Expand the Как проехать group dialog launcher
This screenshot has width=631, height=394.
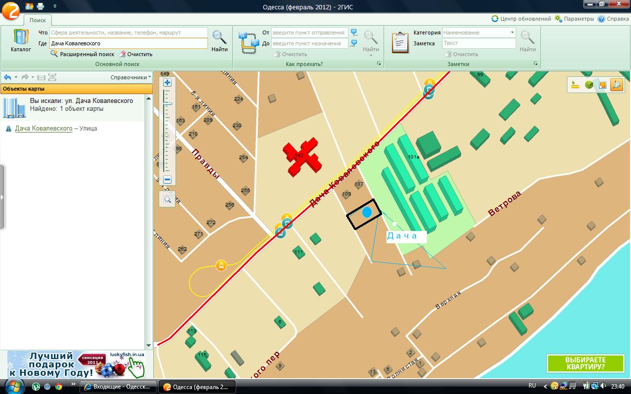tap(379, 64)
